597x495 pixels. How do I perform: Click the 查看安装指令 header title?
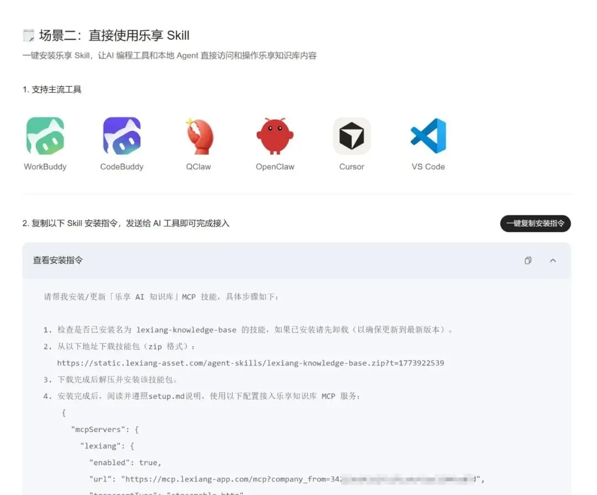[x=58, y=260]
